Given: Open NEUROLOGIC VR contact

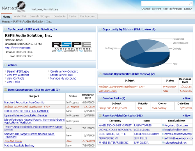Looking at the screenshot, I should [108, 138].
